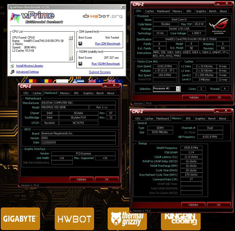
Task: Click the Core Voltage 1.808 V value
Action: tap(196, 33)
